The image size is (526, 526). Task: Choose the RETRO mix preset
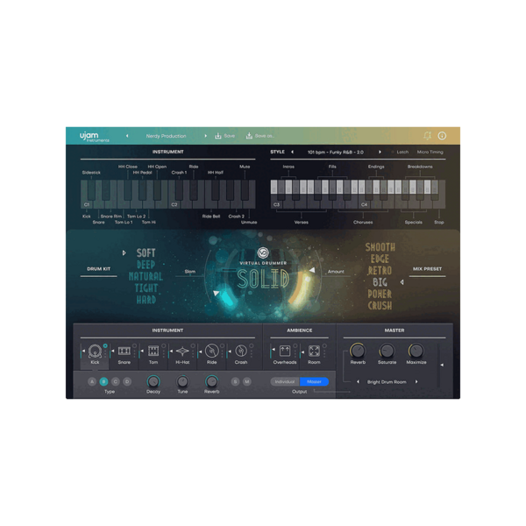click(380, 270)
